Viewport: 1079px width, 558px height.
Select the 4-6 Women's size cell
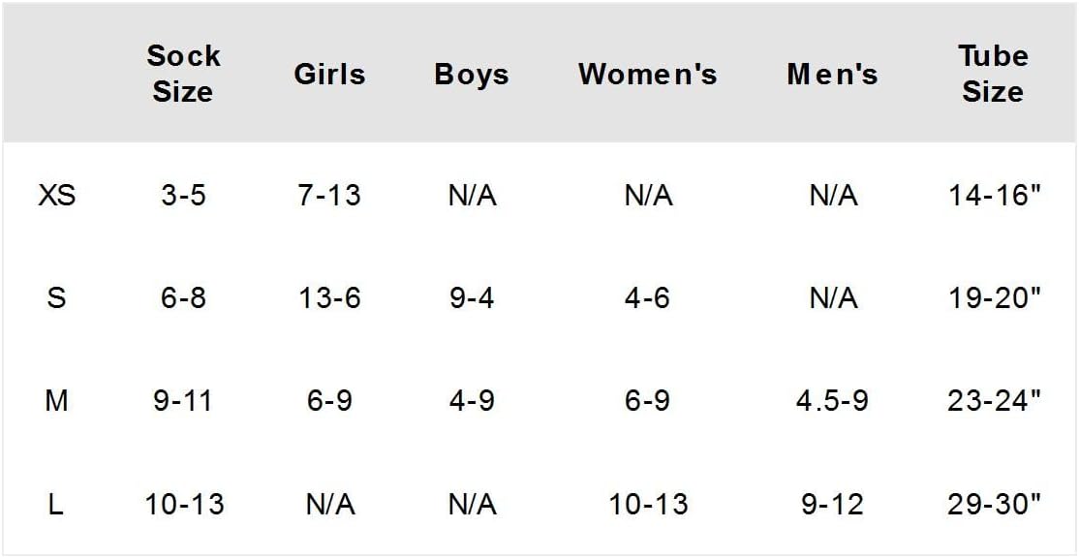coord(647,298)
